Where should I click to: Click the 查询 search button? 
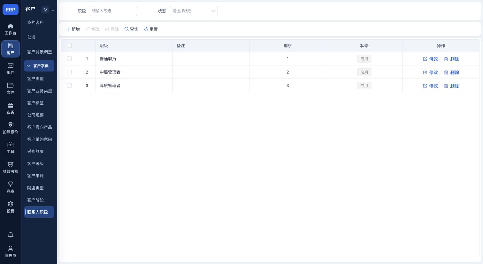(131, 29)
